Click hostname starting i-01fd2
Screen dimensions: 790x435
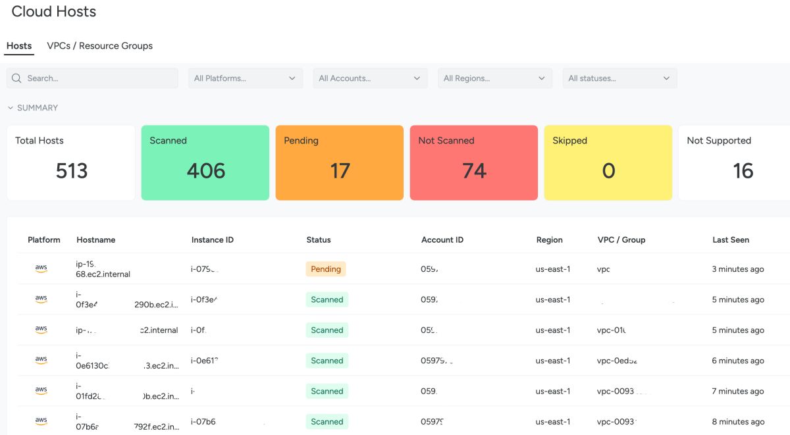(127, 391)
